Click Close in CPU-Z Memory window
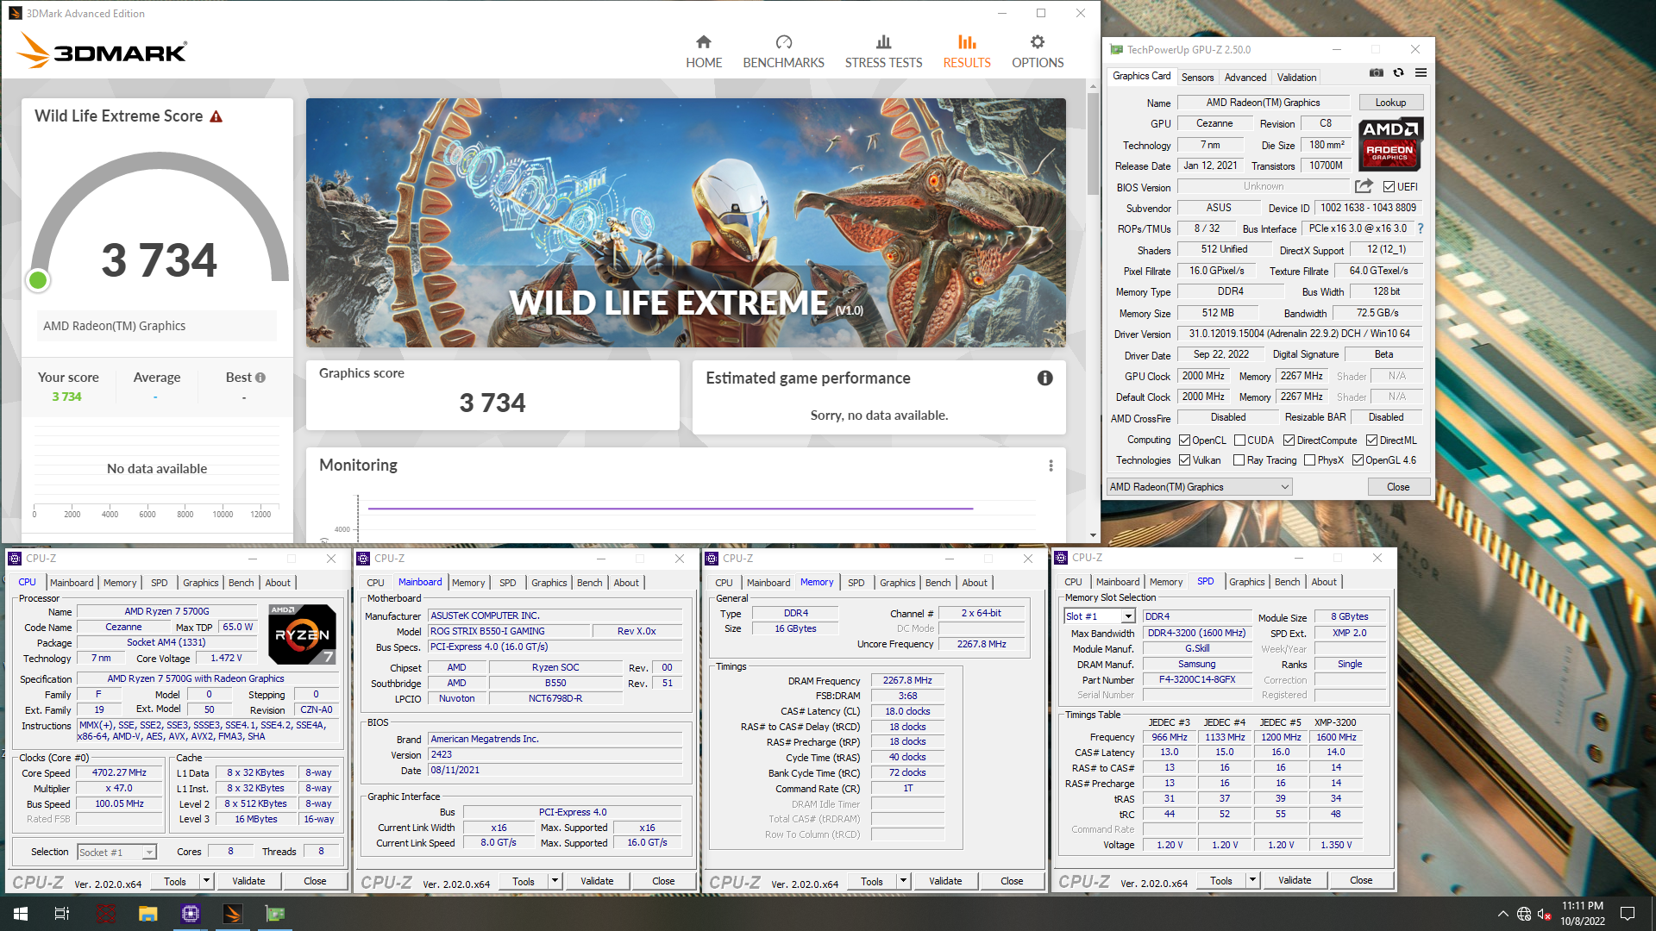This screenshot has width=1656, height=931. click(x=1012, y=881)
